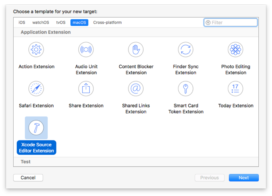Click the 'Share Extension' label

86,106
